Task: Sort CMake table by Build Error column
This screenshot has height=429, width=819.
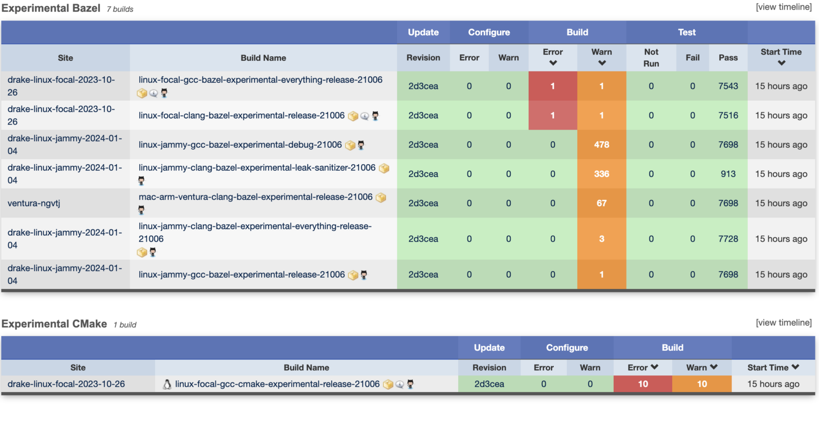Action: point(642,368)
